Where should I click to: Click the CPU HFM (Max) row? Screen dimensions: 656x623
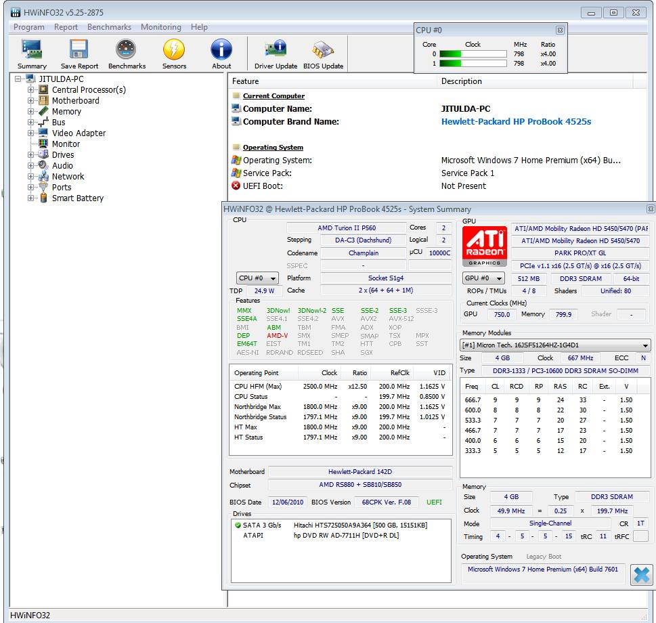point(340,386)
